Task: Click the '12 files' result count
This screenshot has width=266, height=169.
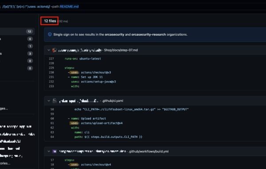Action: pyautogui.click(x=50, y=21)
